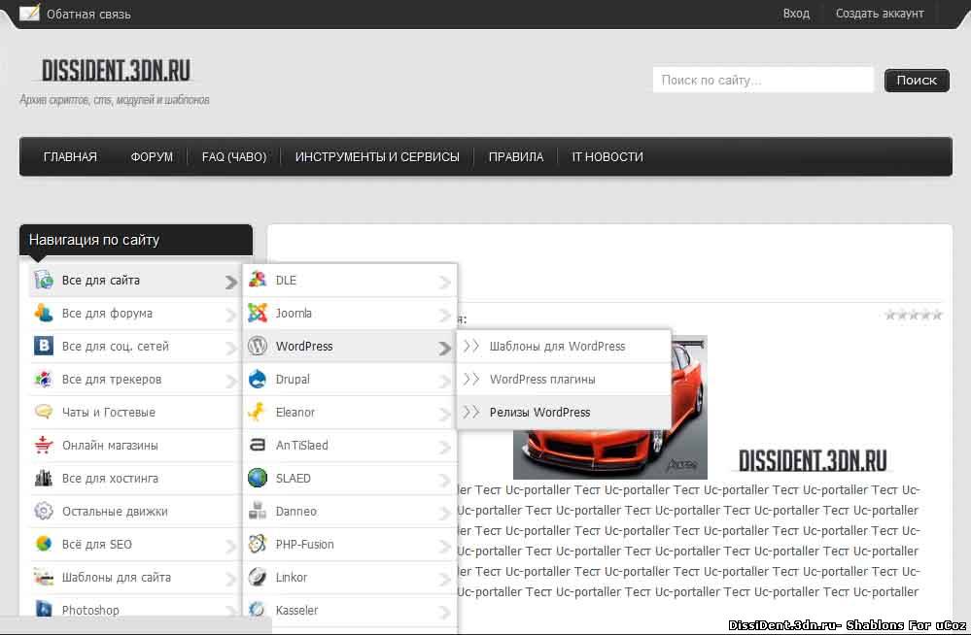Screen dimensions: 971x635
Task: Select the Kasseler label in engine submenu
Action: point(296,610)
